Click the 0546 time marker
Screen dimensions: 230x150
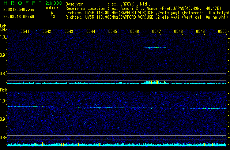[135, 31]
